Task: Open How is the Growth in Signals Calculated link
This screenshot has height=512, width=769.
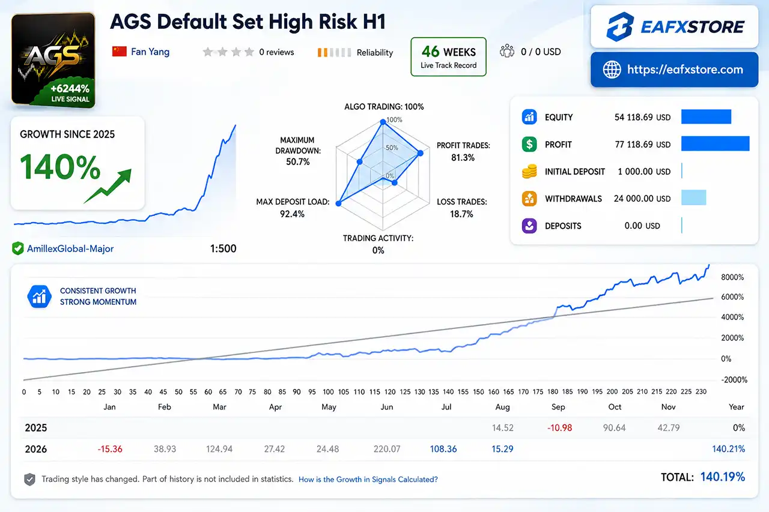Action: [x=368, y=480]
